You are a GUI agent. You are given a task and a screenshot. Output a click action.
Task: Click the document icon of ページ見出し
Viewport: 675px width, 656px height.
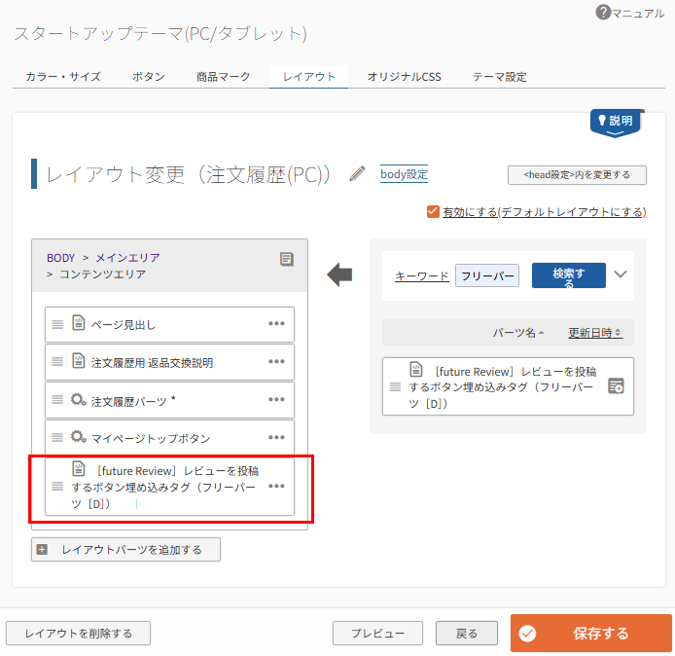pyautogui.click(x=79, y=322)
